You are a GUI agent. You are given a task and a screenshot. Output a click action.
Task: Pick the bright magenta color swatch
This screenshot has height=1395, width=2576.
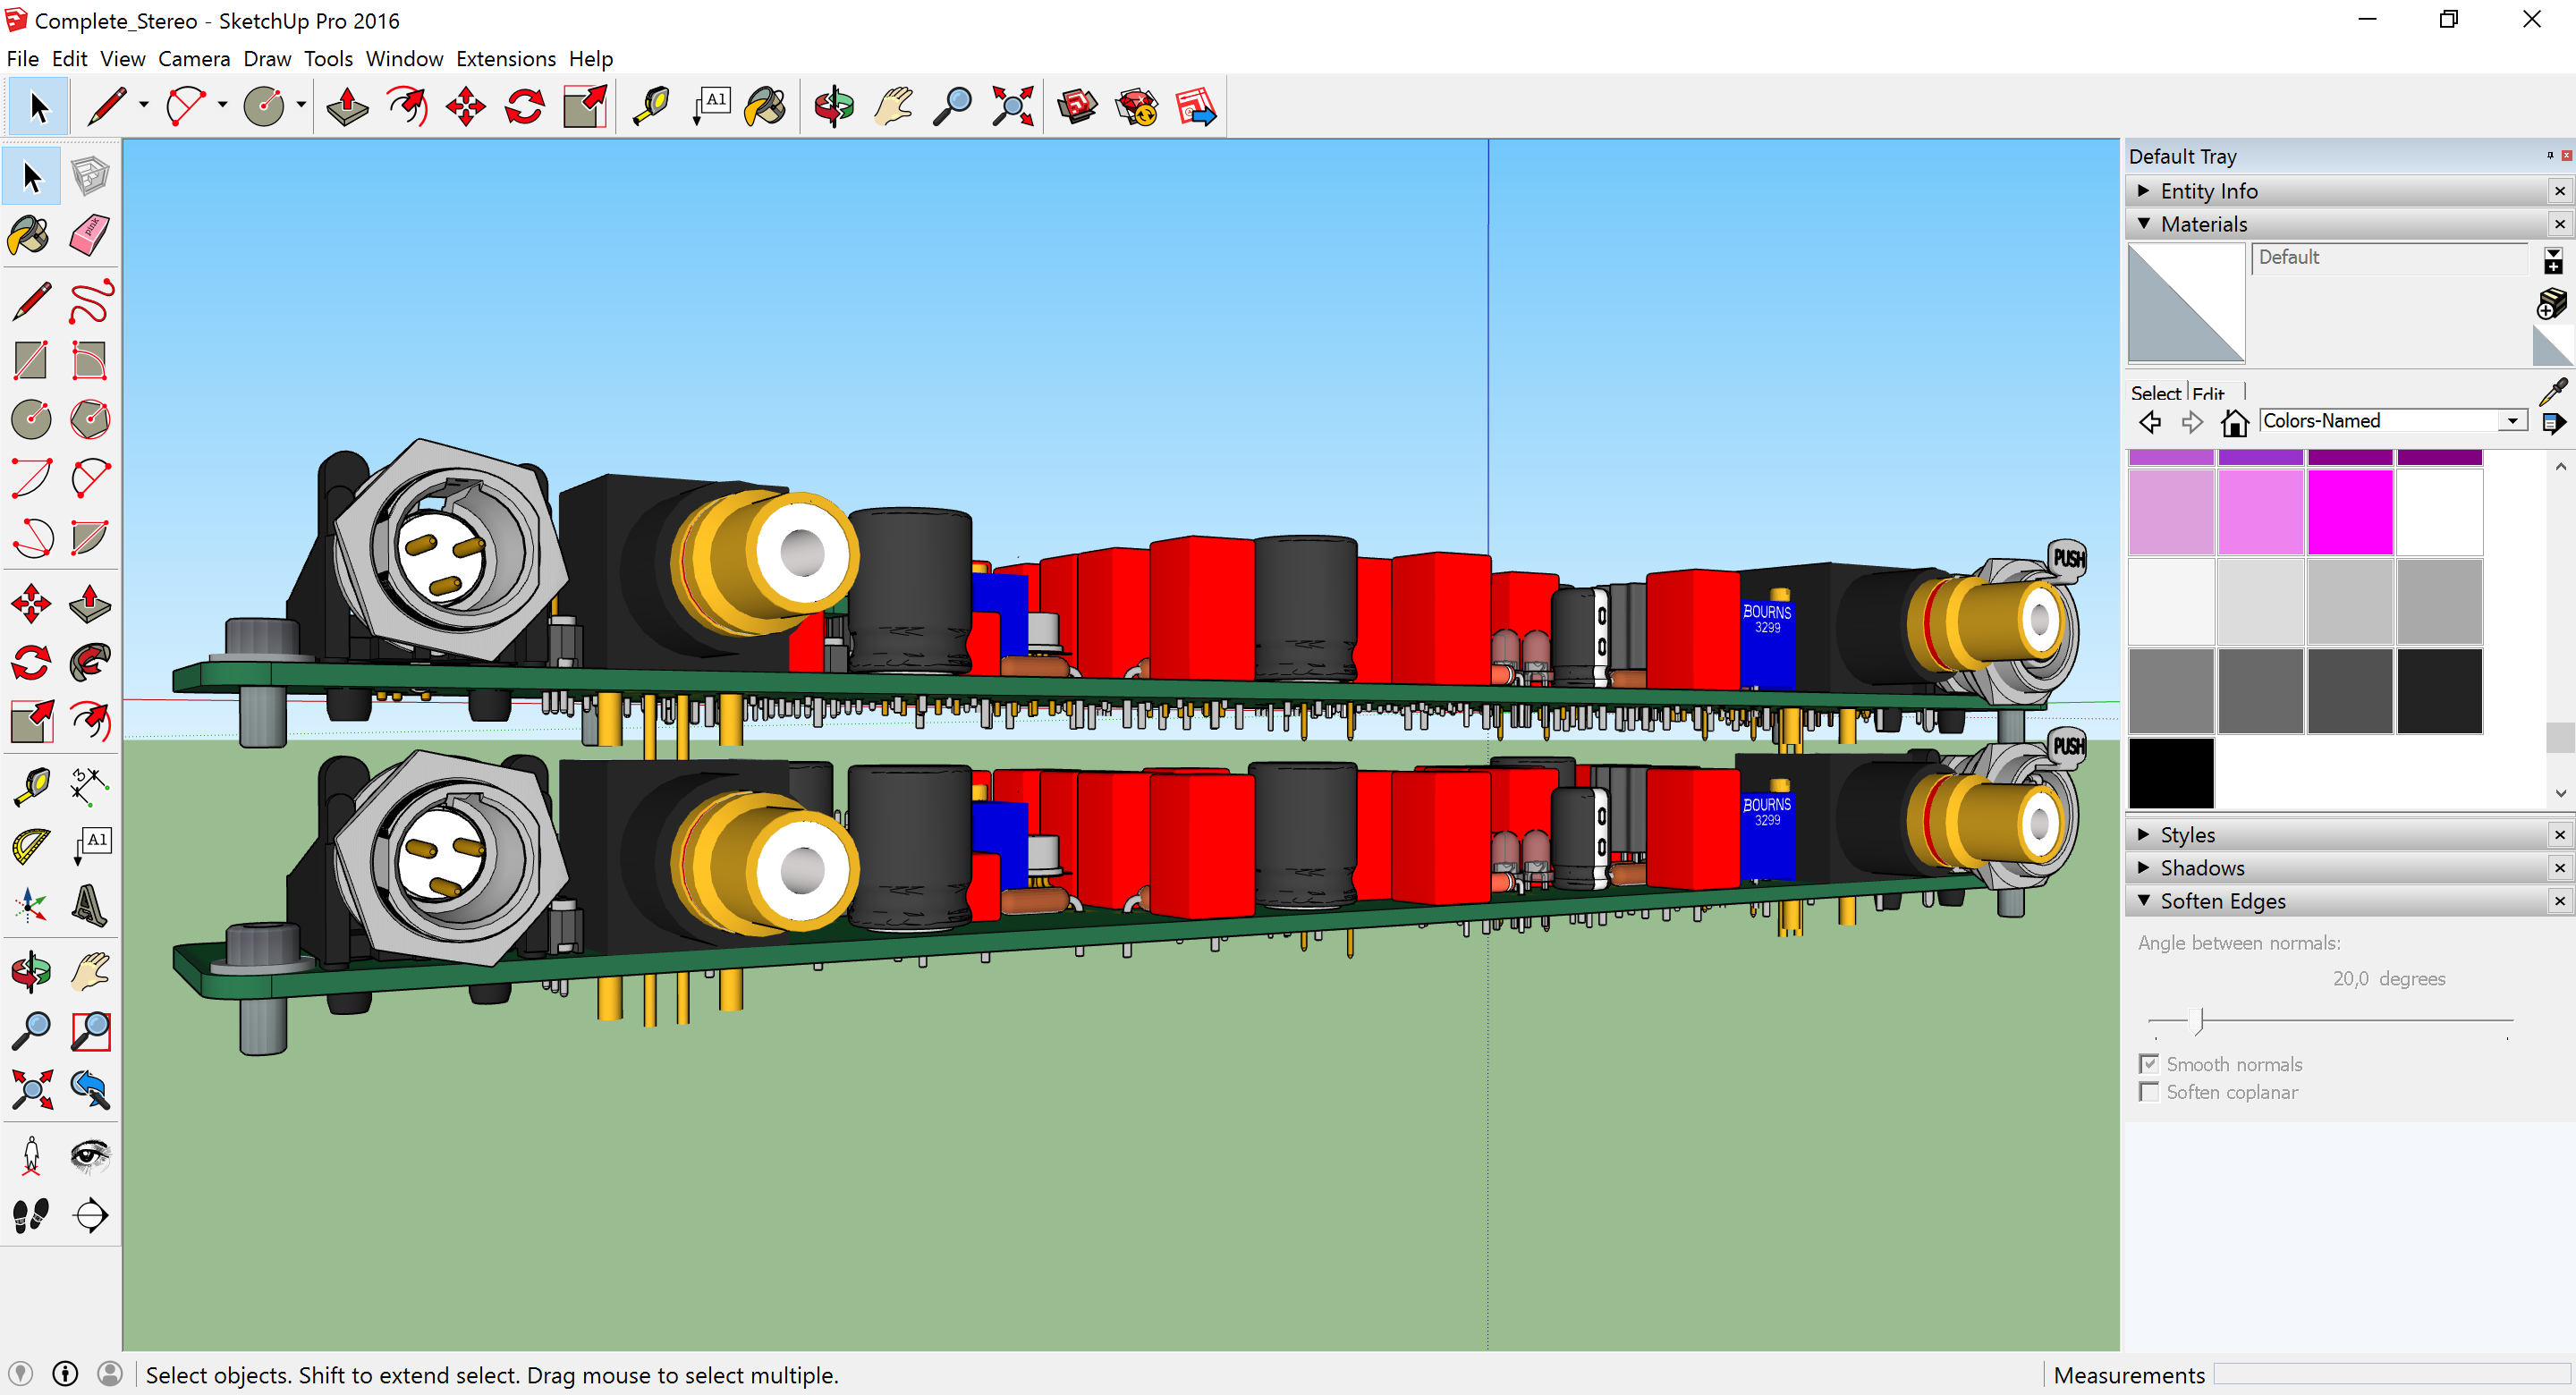click(2350, 512)
